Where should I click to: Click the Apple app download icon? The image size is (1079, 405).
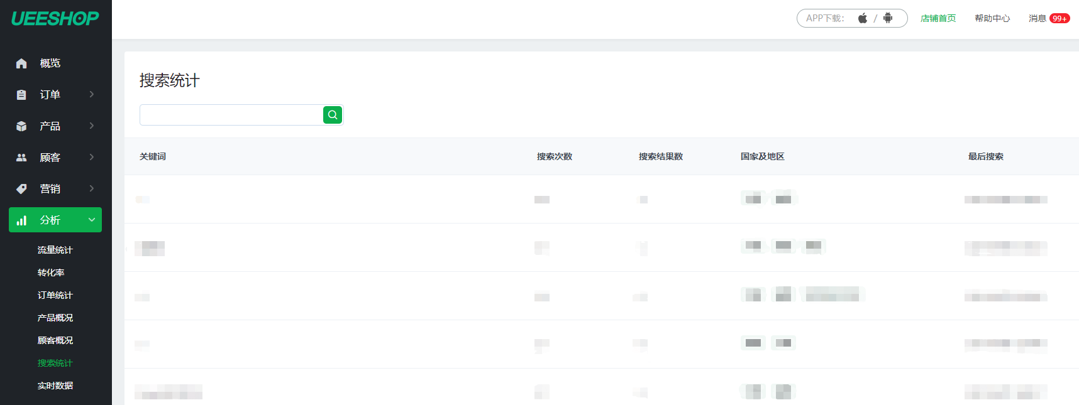(x=863, y=18)
